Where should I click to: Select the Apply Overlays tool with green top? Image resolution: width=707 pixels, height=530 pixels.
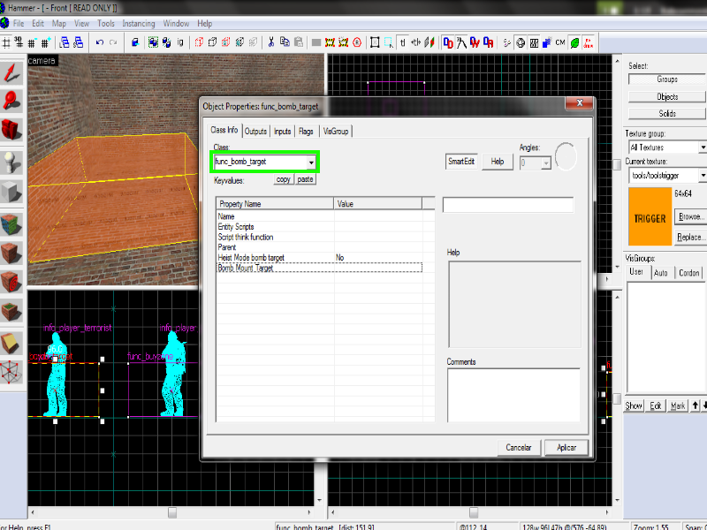[12, 311]
